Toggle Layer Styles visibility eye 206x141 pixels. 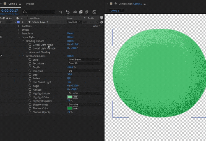pyautogui.click(x=1, y=37)
